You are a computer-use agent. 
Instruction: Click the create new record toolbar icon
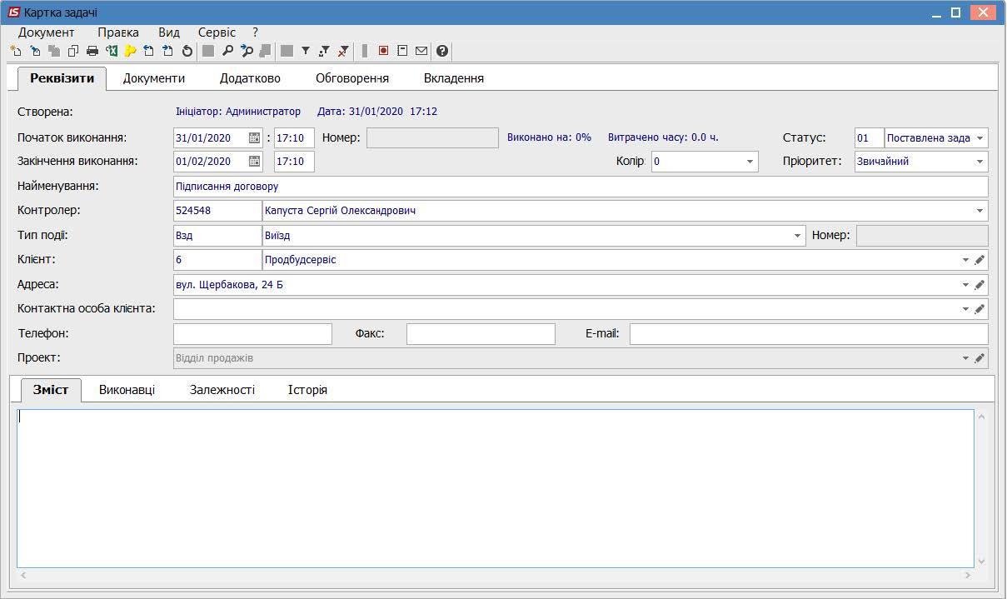(x=16, y=51)
